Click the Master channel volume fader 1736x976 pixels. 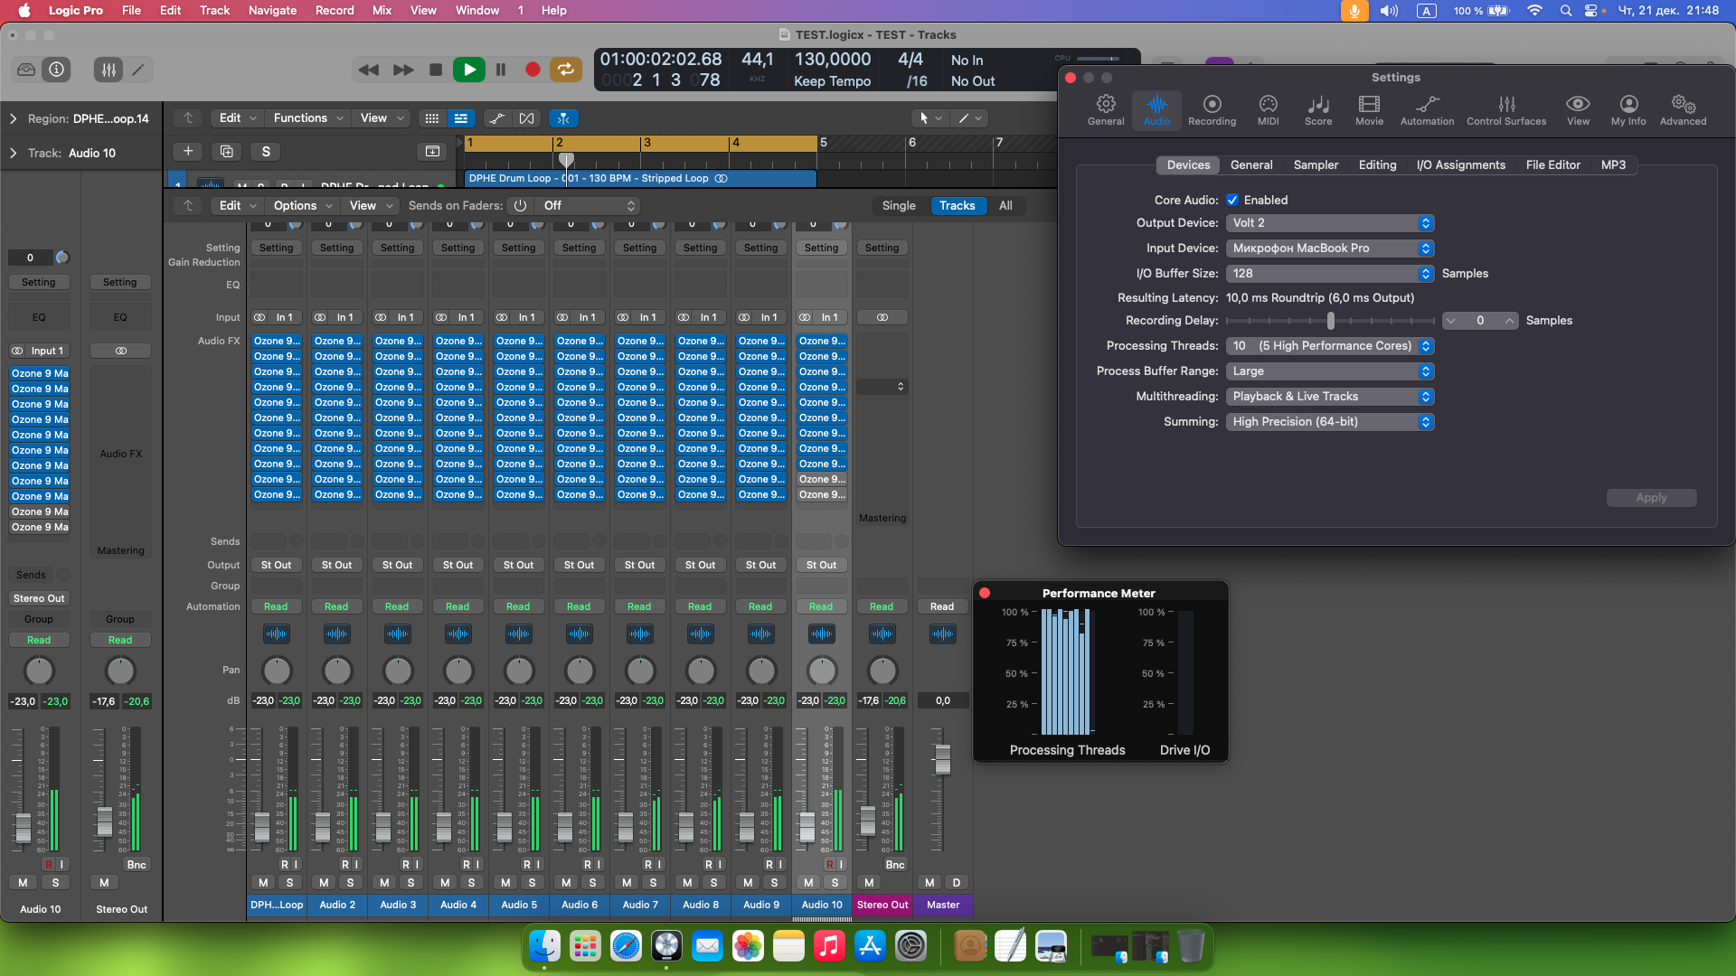[x=942, y=759]
